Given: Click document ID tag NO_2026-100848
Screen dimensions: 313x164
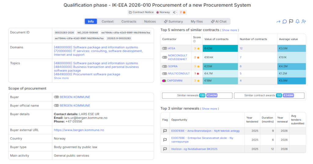Looking at the screenshot, I should click(x=88, y=32).
